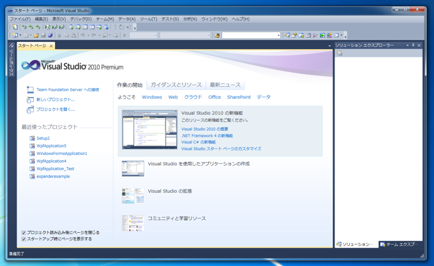The width and height of the screenshot is (434, 266).
Task: Open the Solution Configurations combo box
Action: pos(144,35)
